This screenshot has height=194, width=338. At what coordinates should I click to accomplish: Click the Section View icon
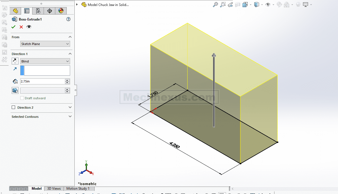click(x=238, y=5)
